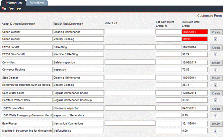Click the red 11/05/2014 due date field
The width and height of the screenshot is (223, 137).
pos(194,32)
